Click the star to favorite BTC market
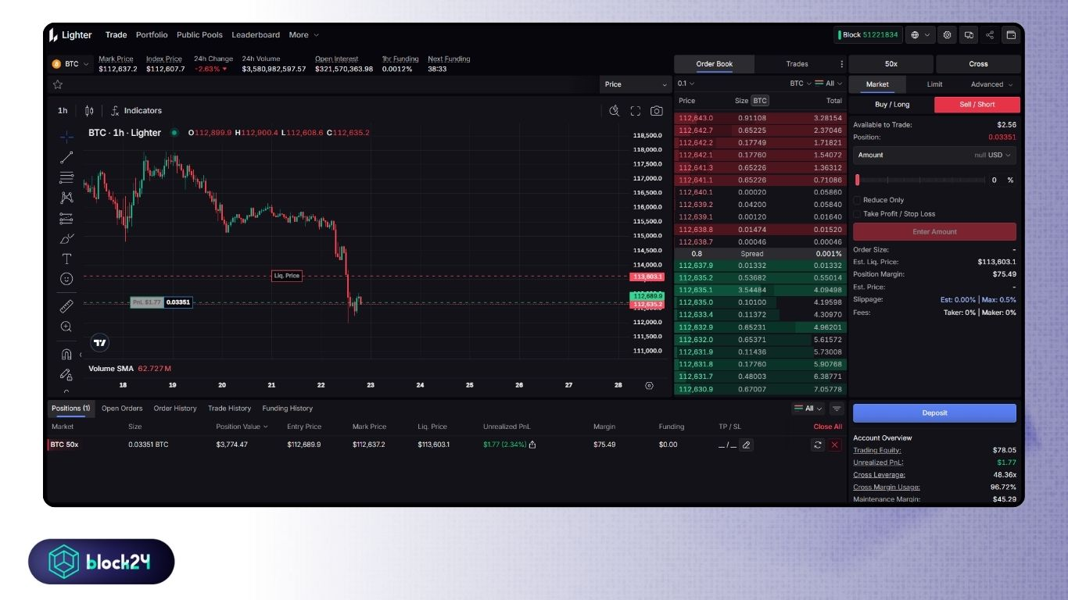Screen dimensions: 1068x600 click(57, 84)
